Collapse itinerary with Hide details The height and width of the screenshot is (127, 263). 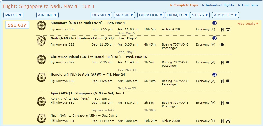(248, 24)
